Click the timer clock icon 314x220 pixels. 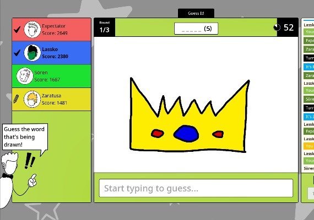pos(277,28)
